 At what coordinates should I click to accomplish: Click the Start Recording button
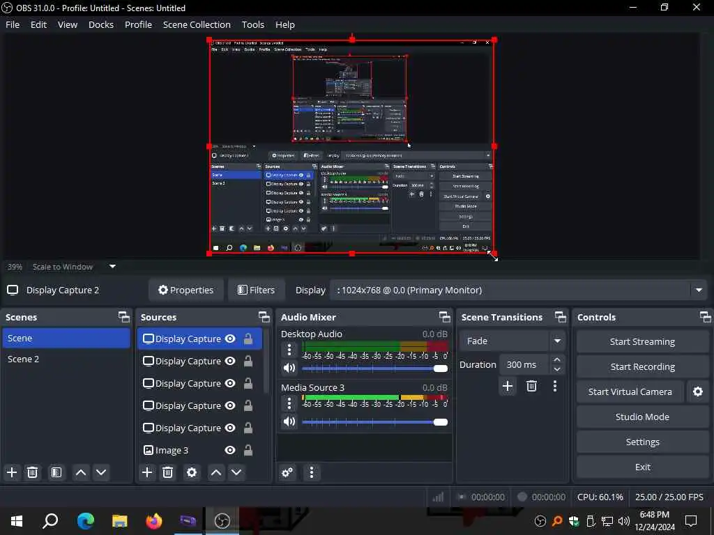(x=642, y=366)
